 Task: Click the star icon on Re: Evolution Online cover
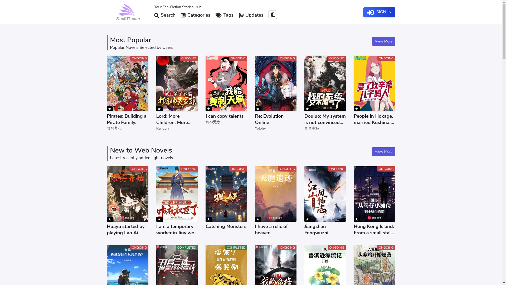coord(258,109)
